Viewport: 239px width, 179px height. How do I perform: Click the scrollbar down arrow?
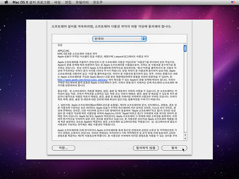pyautogui.click(x=185, y=139)
